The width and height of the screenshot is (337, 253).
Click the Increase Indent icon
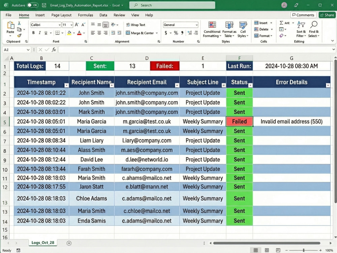[x=120, y=33]
